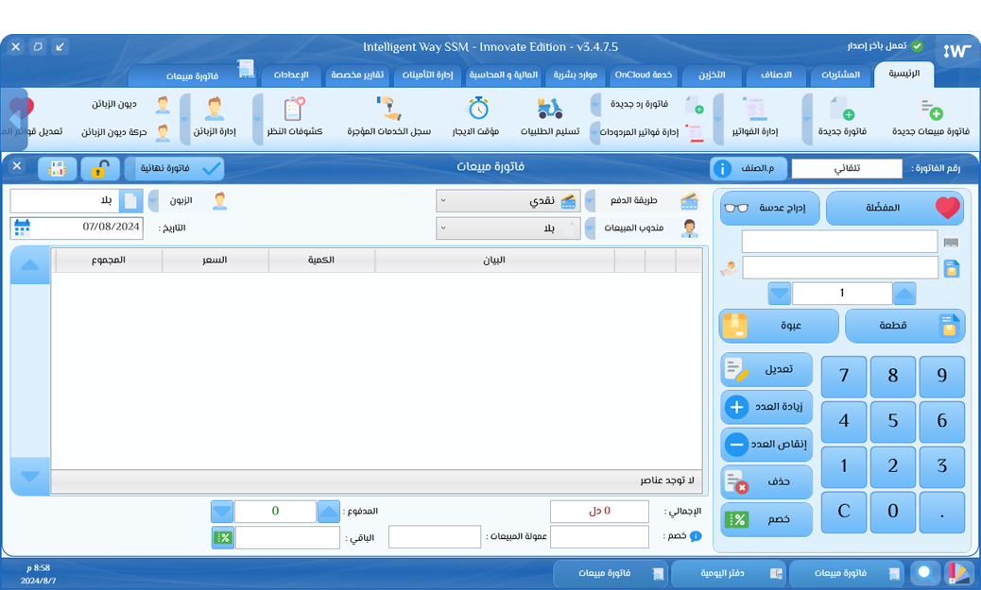Open the date calendar picker

pyautogui.click(x=22, y=228)
